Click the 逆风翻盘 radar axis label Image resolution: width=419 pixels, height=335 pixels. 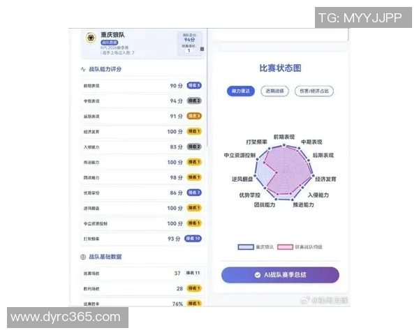coord(242,179)
